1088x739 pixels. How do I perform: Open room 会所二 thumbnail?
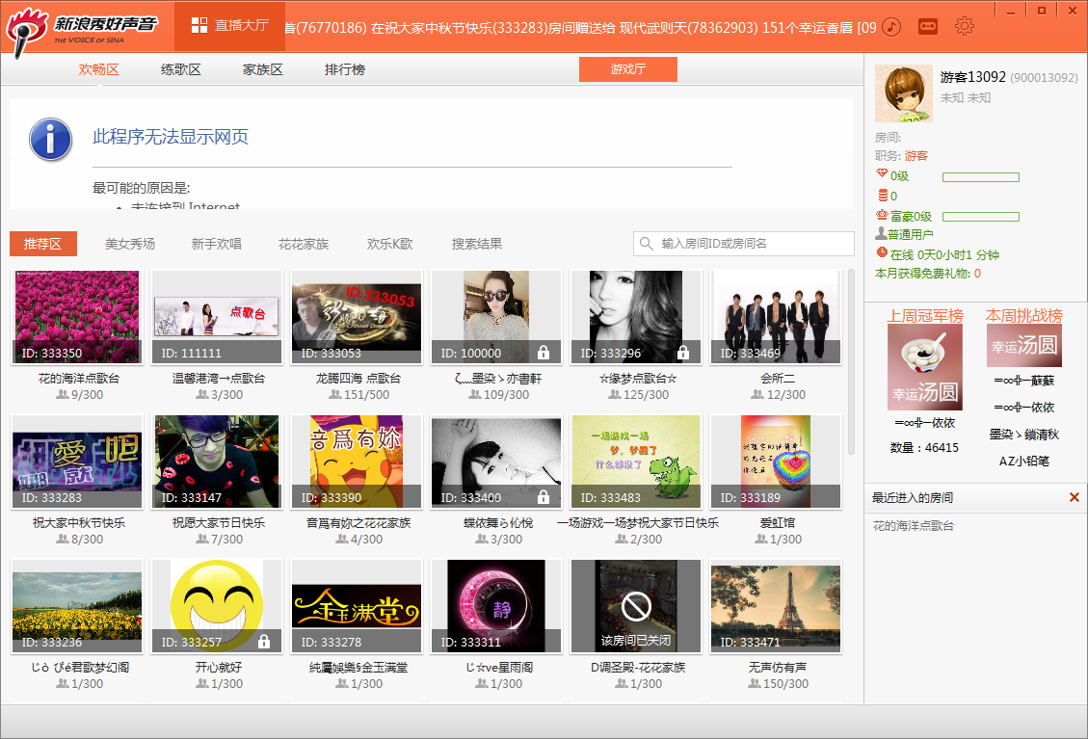(x=776, y=317)
